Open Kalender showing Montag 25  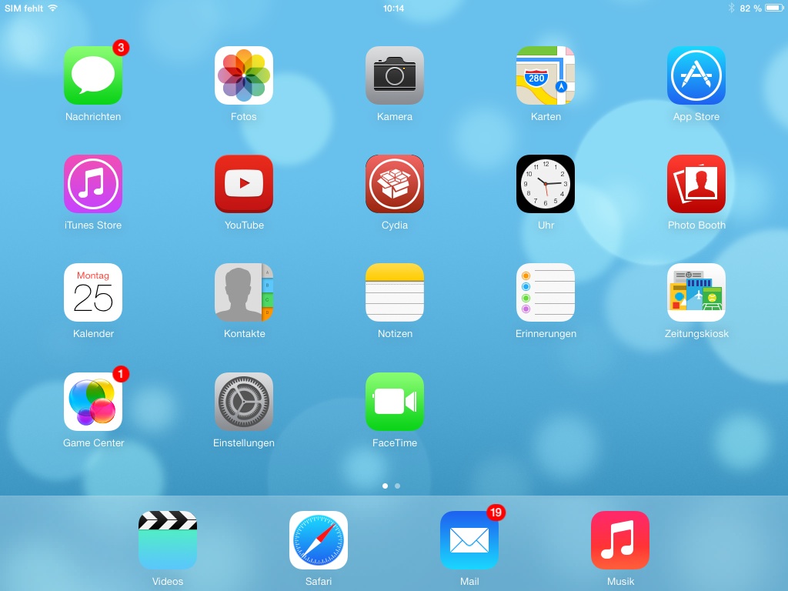tap(93, 292)
